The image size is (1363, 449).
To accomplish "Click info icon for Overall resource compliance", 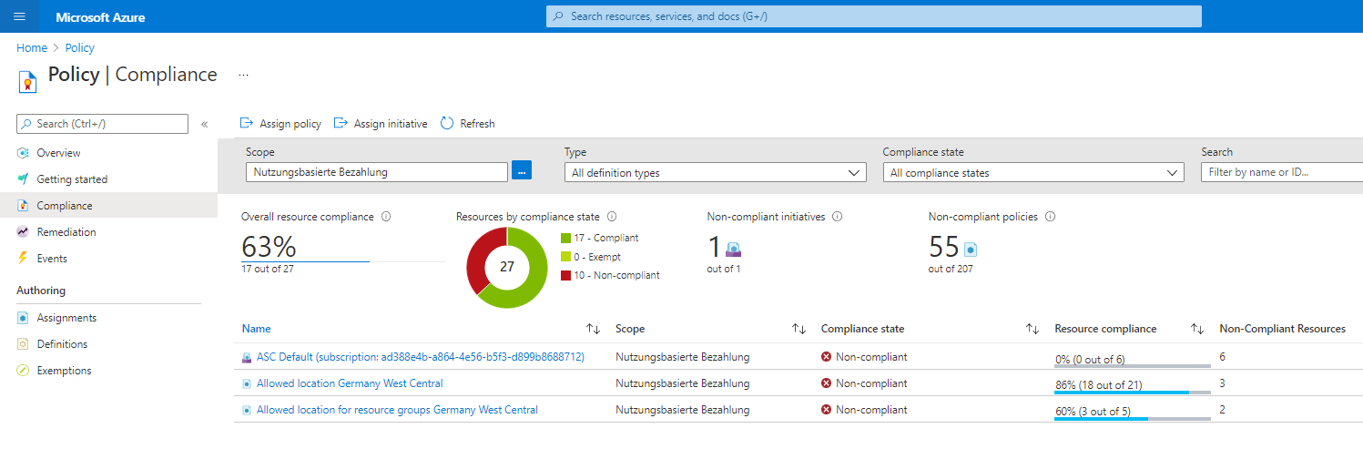I will [x=386, y=217].
